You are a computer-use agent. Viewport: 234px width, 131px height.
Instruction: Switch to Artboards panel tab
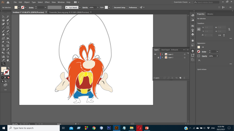174,50
